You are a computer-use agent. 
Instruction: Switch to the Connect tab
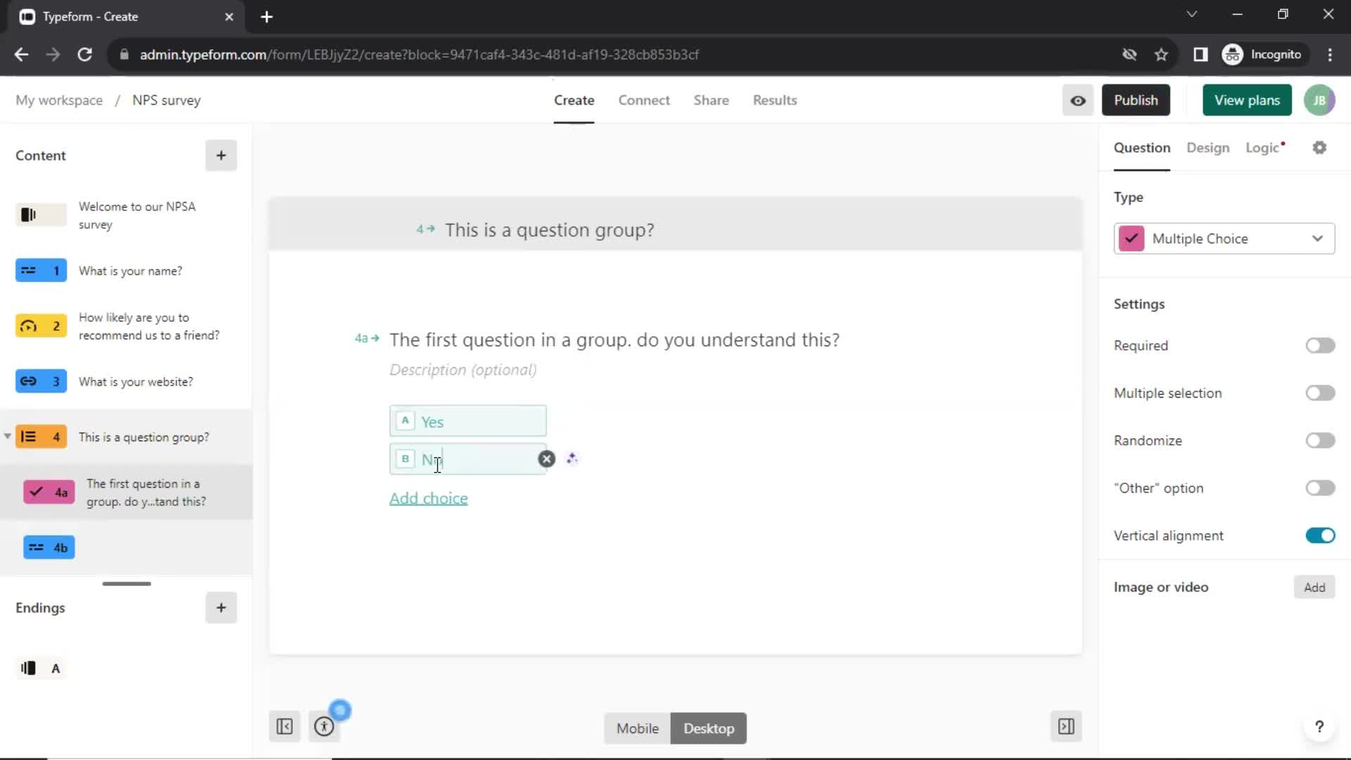[644, 101]
